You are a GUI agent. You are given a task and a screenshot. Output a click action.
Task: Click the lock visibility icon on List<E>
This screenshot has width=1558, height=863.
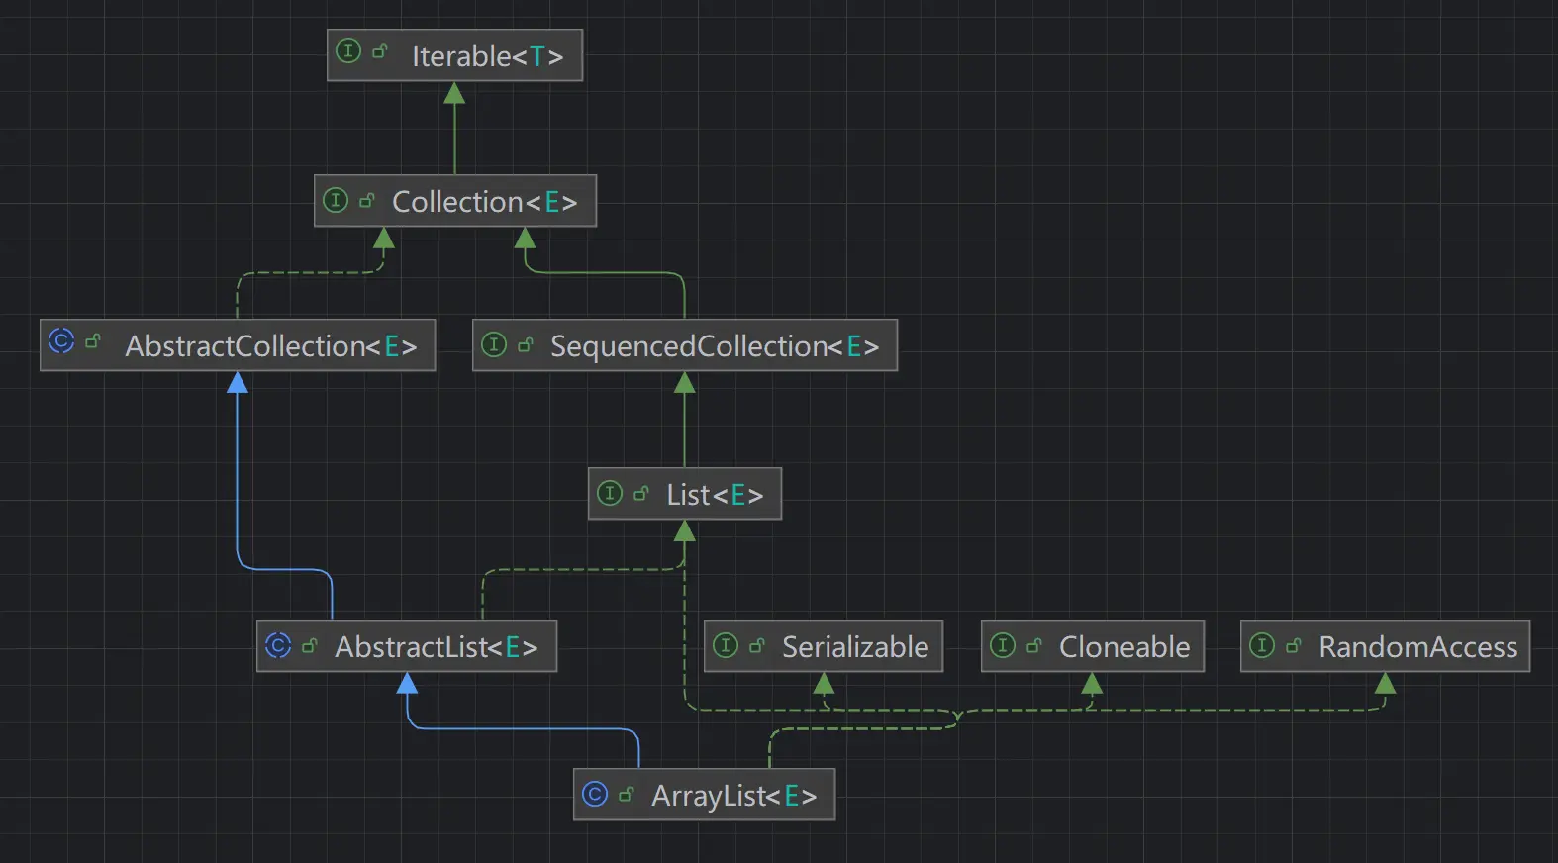click(x=641, y=493)
